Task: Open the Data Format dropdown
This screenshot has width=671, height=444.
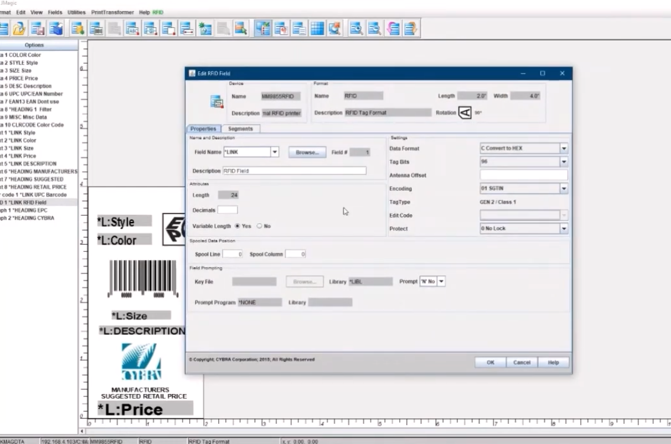Action: tap(564, 148)
